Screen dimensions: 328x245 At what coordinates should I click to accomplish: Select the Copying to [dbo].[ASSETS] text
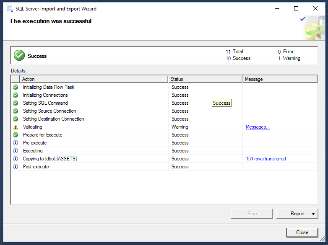tap(50, 159)
